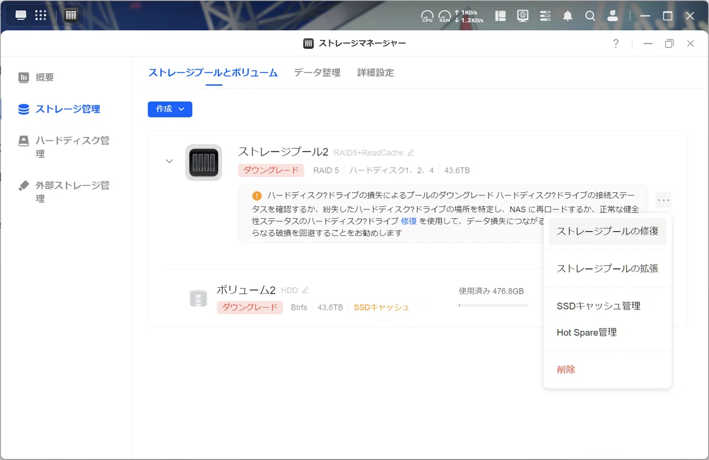The height and width of the screenshot is (460, 709).
Task: Open the 作成 create dropdown
Action: [x=170, y=109]
